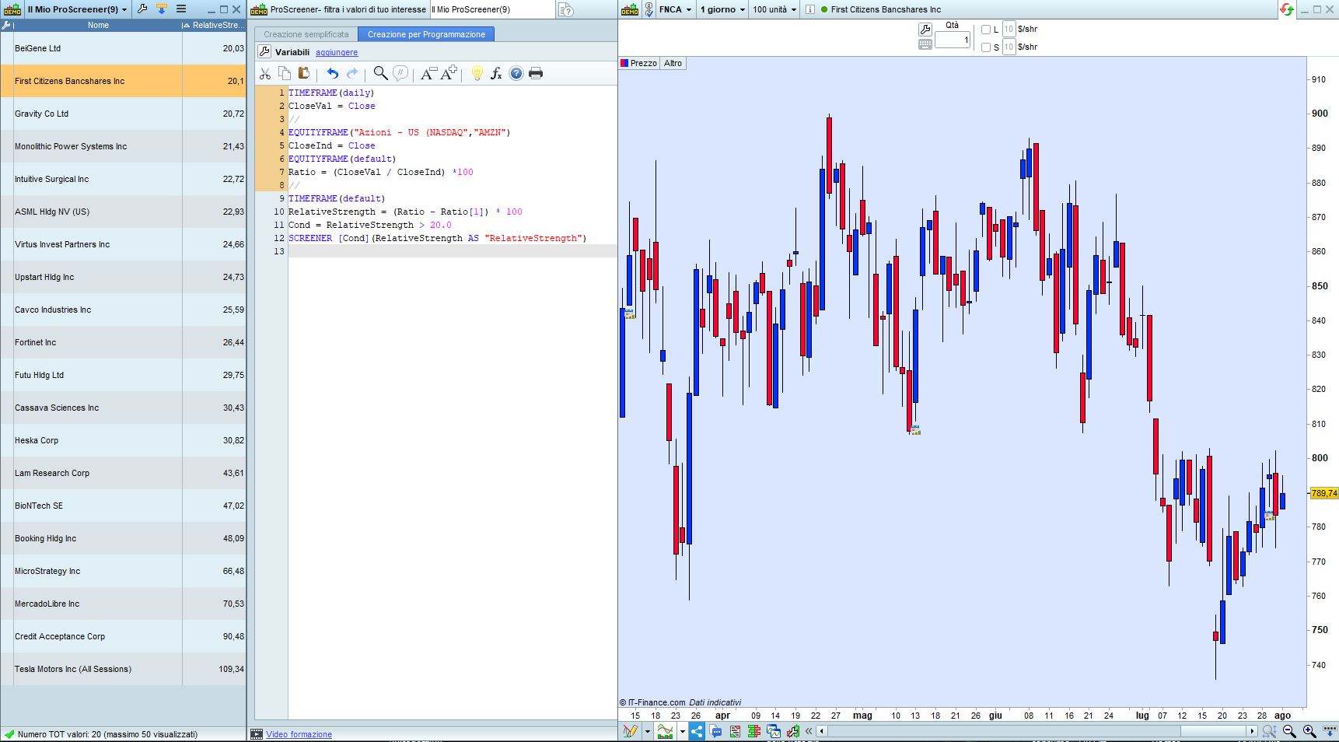Redo the last undone edit
The image size is (1339, 742).
pos(352,73)
